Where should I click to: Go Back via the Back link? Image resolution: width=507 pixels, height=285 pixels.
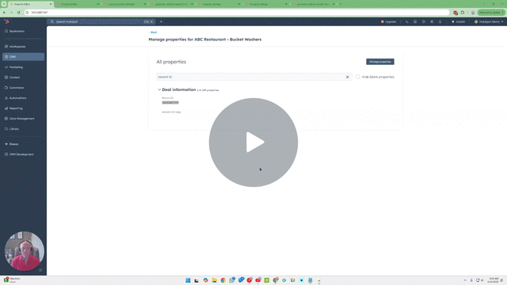[x=153, y=32]
